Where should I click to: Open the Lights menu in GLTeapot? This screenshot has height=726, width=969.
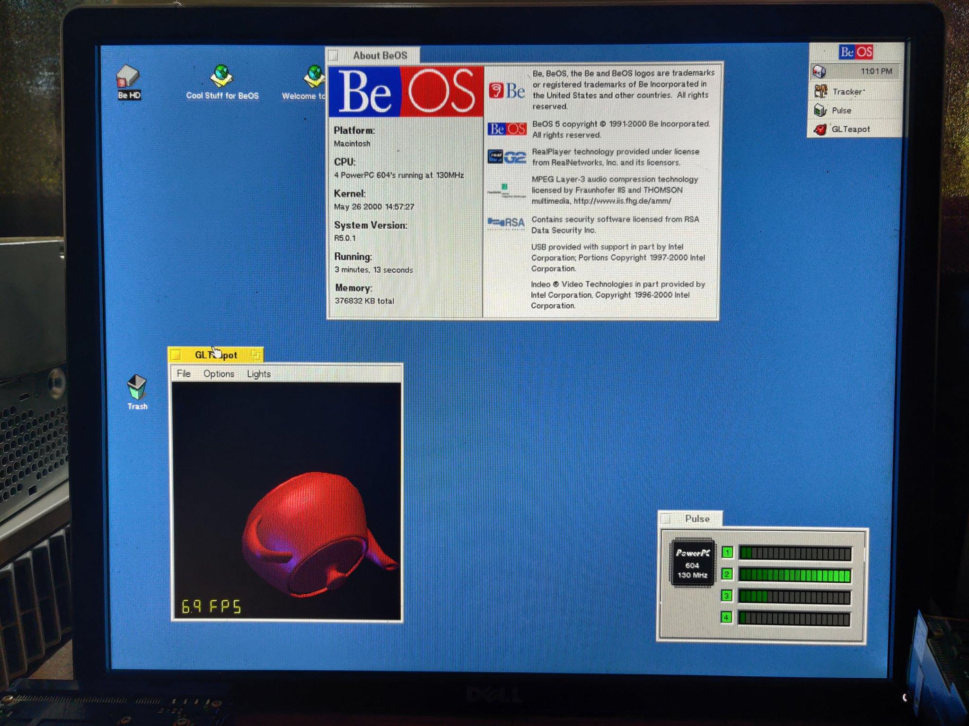click(259, 374)
